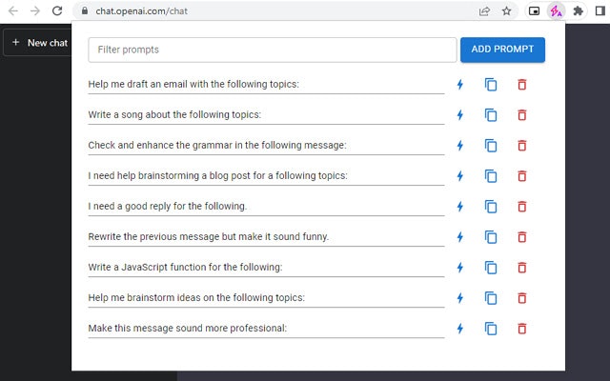This screenshot has height=381, width=610.
Task: Run the 'brainstorming a blog post' prompt
Action: click(459, 175)
